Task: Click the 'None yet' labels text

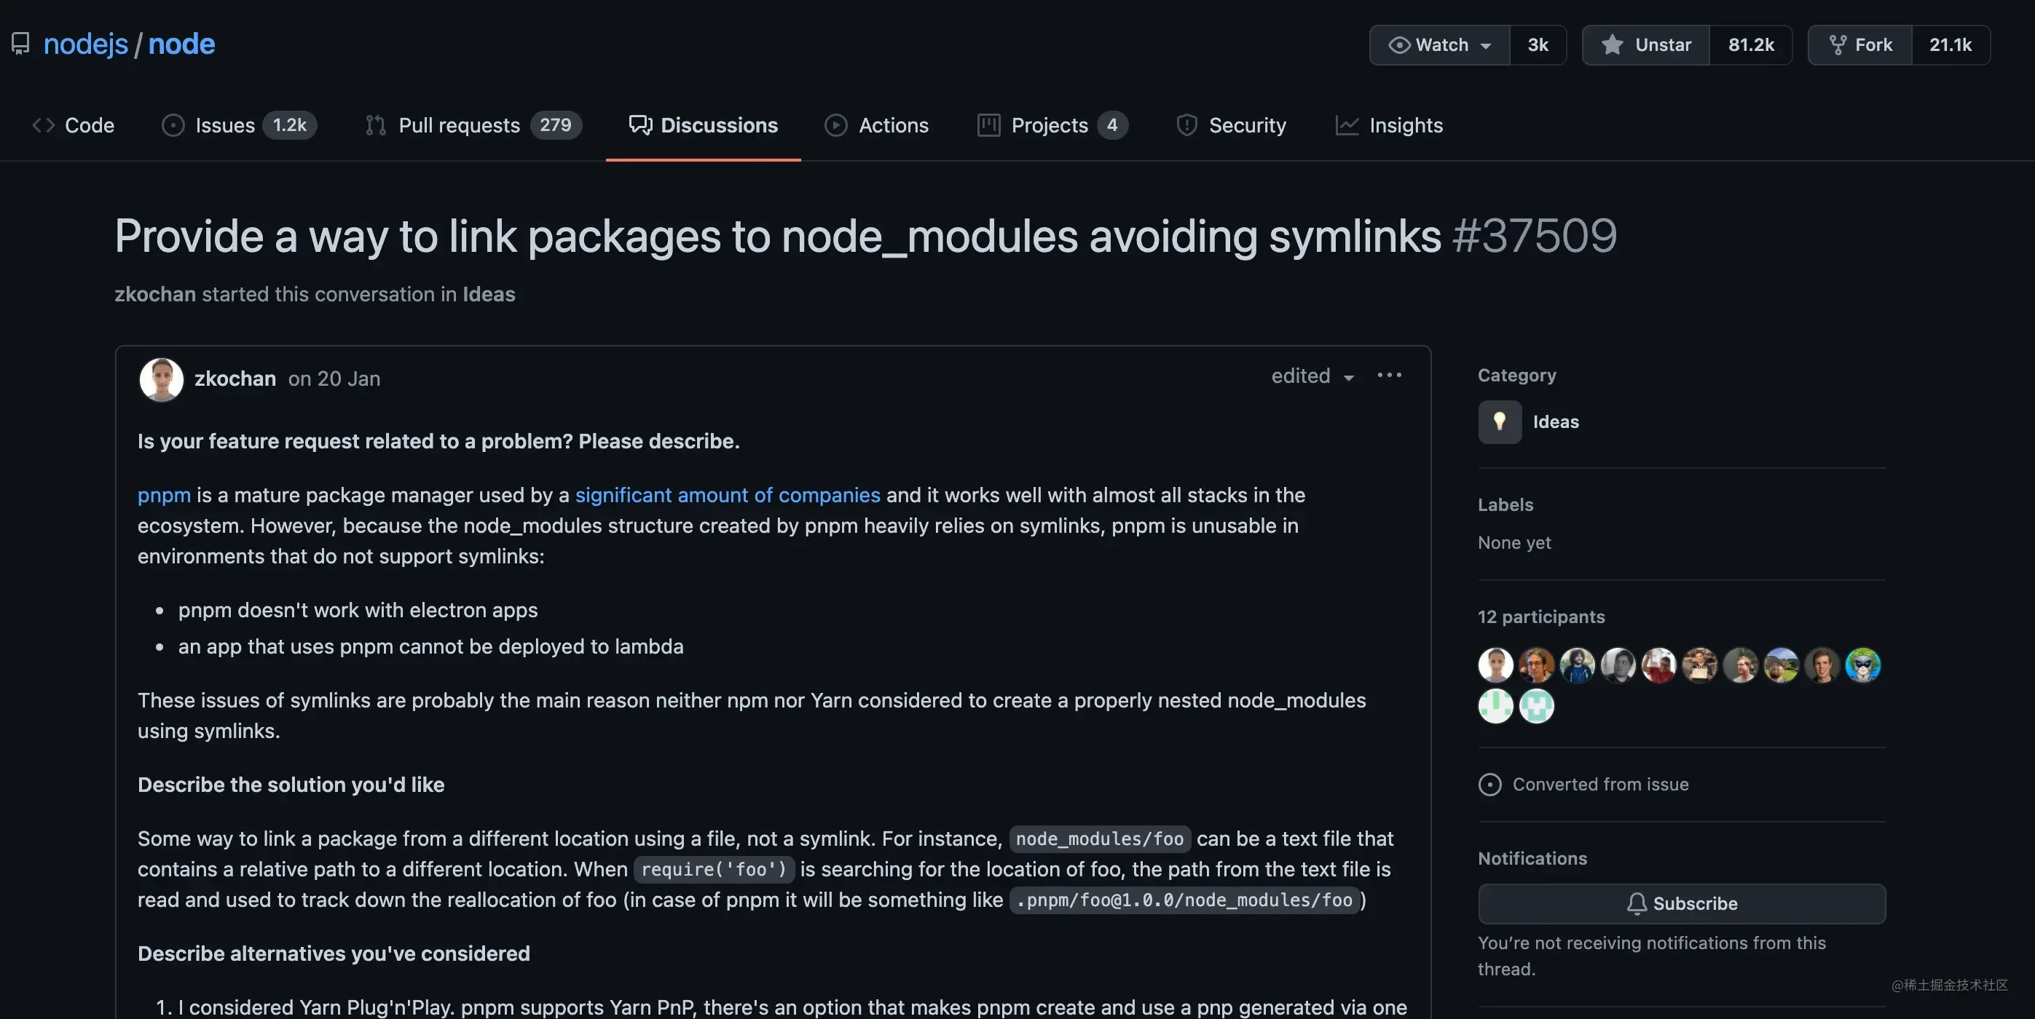Action: click(1514, 542)
